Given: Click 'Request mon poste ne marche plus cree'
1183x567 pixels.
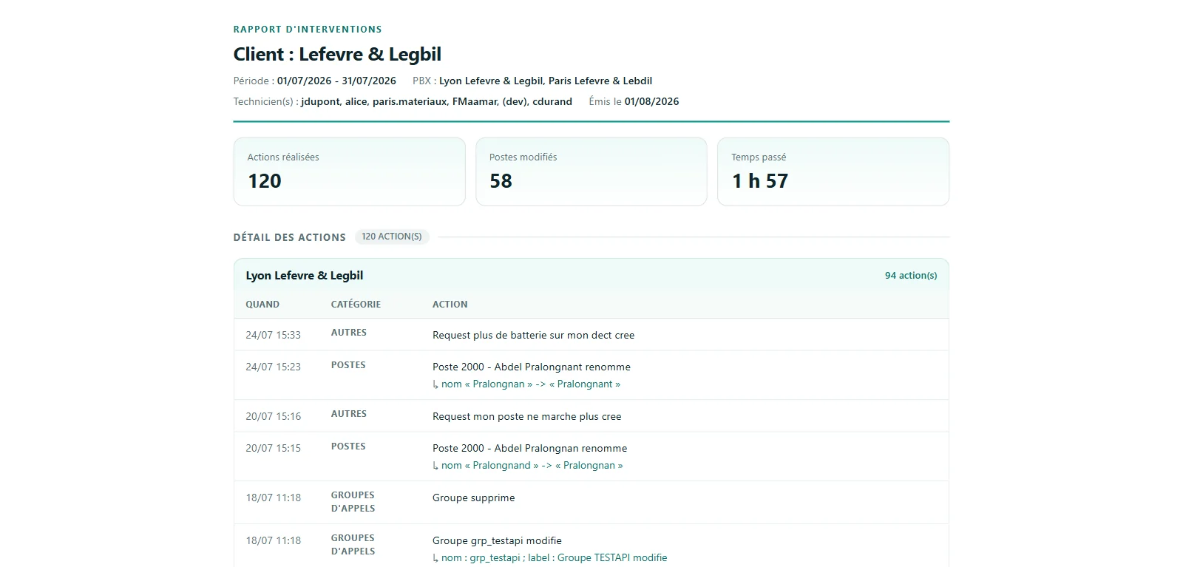Looking at the screenshot, I should [527, 416].
